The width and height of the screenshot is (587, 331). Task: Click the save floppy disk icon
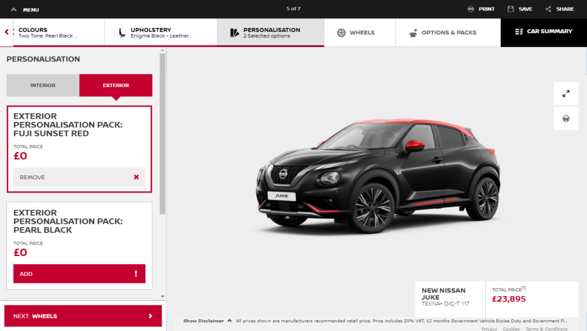511,9
